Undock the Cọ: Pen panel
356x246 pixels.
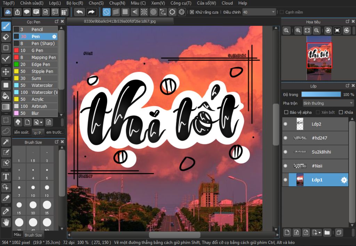pyautogui.click(x=57, y=21)
